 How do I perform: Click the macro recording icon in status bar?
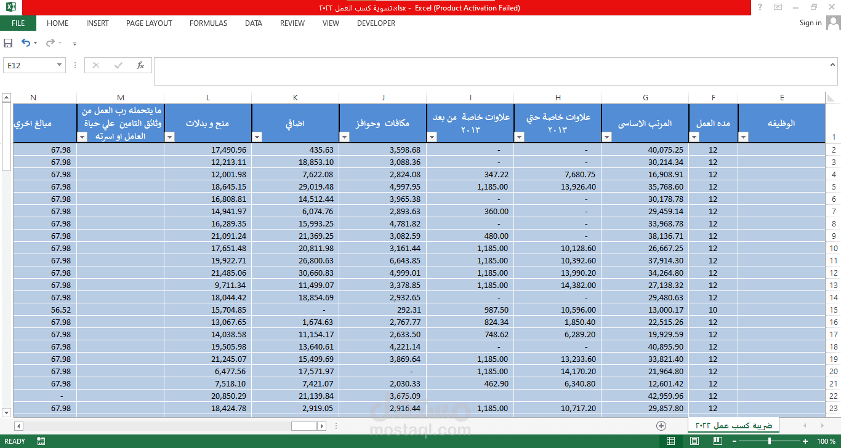click(41, 441)
